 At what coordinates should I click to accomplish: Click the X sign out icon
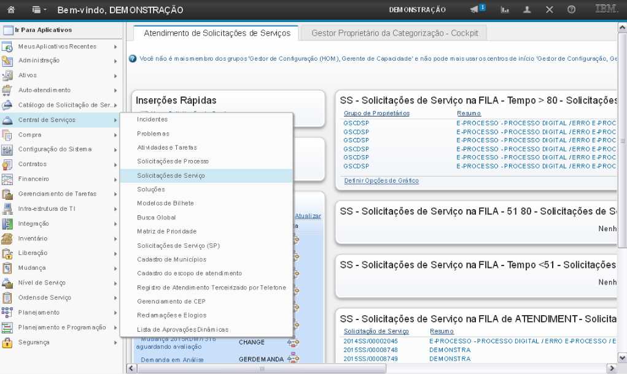point(549,10)
